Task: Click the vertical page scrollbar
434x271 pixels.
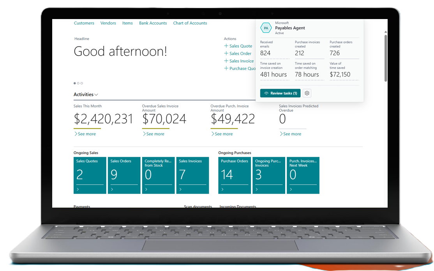Action: point(386,58)
